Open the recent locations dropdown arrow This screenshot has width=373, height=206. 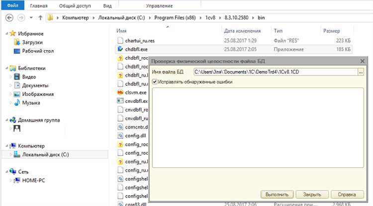point(31,17)
